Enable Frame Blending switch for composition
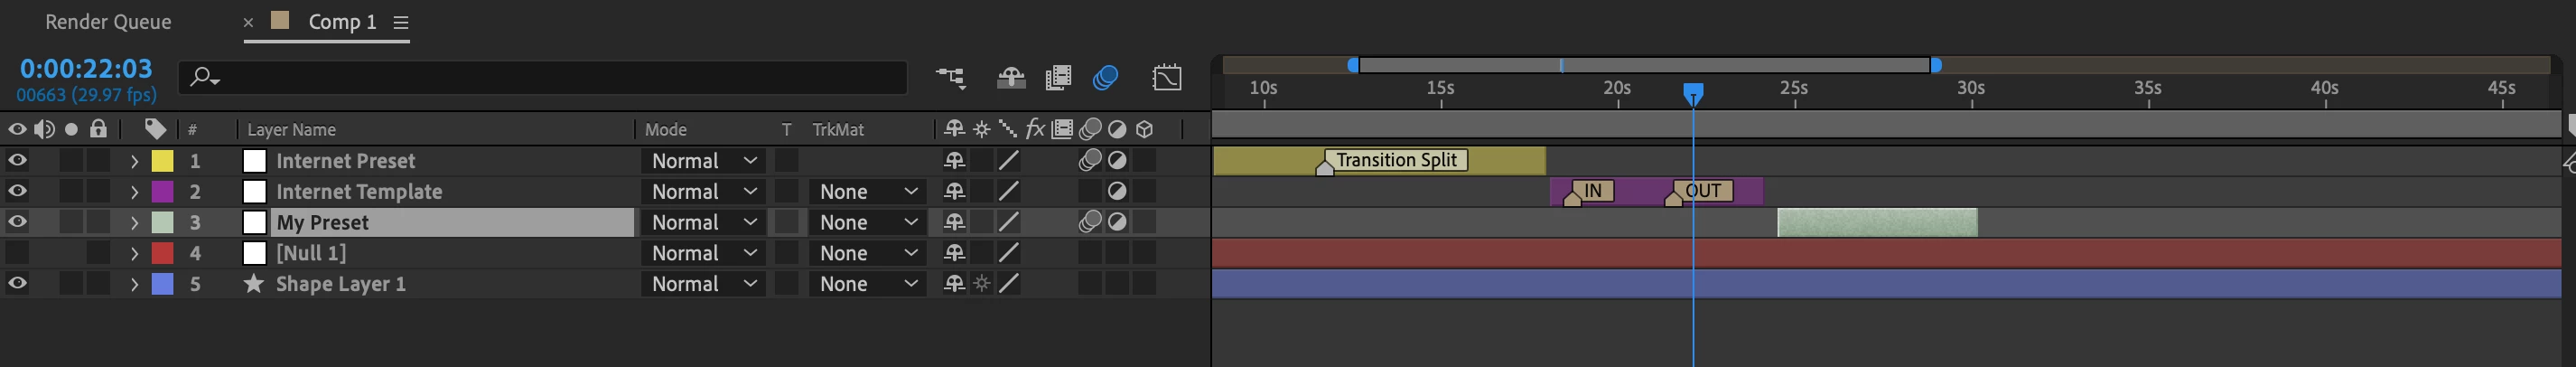This screenshot has width=2576, height=367. coord(1058,77)
